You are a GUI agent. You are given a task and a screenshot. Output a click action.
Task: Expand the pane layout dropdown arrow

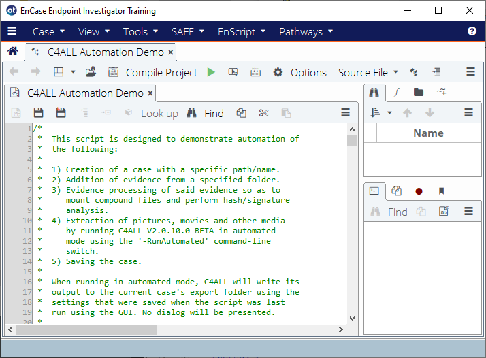click(73, 72)
